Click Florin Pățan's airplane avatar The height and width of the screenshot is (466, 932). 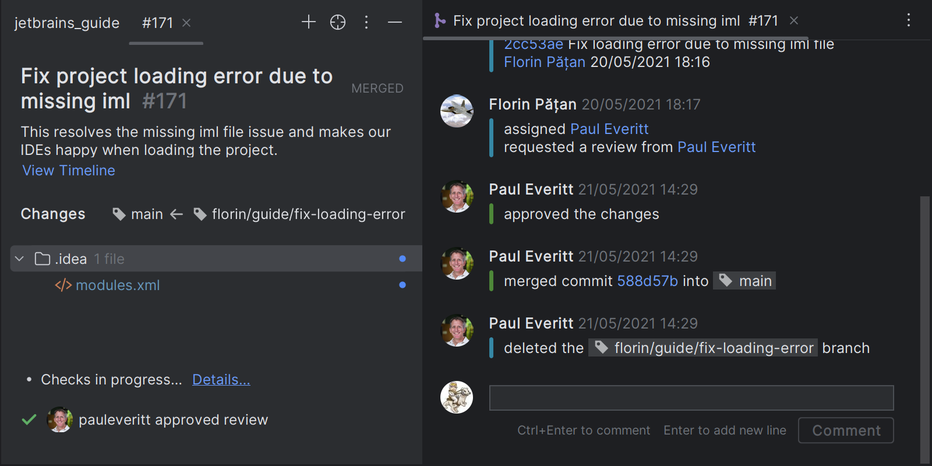(457, 111)
